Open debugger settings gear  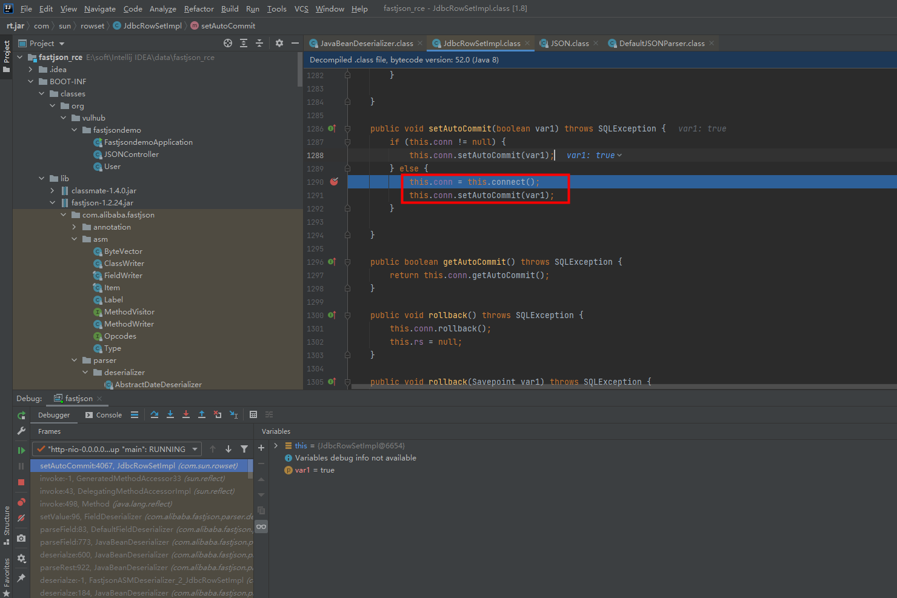(21, 558)
